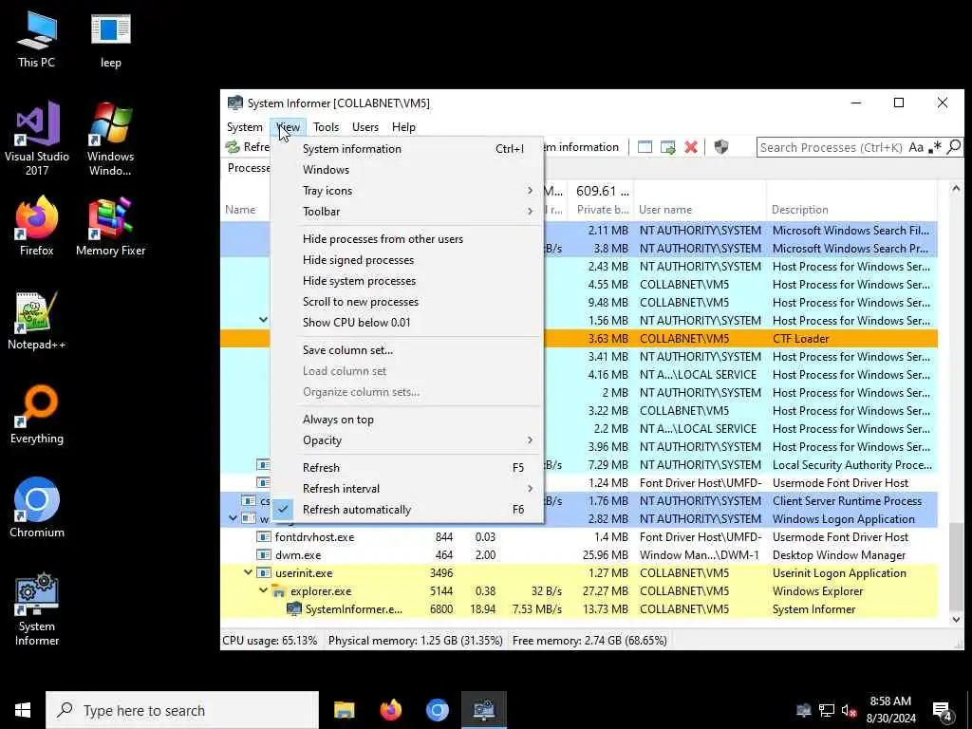Screen dimensions: 972x729
Task: Click the Type here to search box
Action: point(182,710)
